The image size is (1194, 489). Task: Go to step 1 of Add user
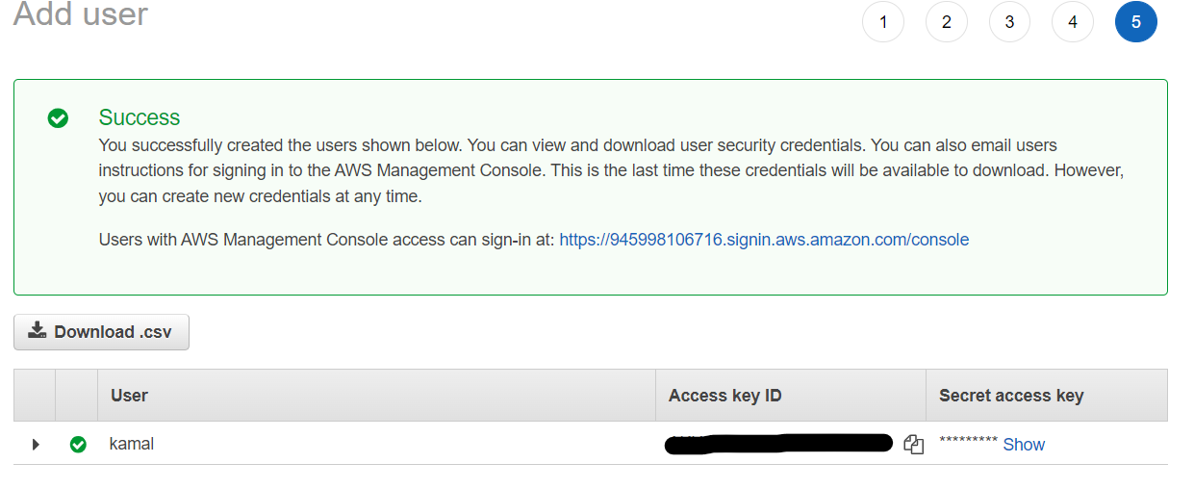(x=883, y=22)
